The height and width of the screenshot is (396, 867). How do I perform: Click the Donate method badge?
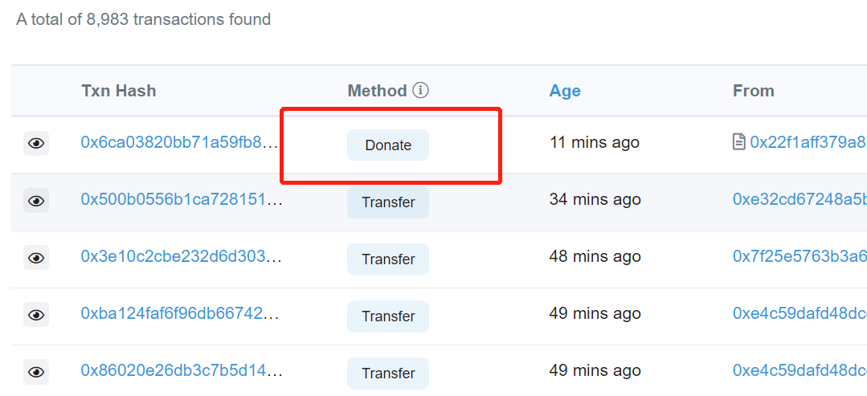click(x=388, y=145)
